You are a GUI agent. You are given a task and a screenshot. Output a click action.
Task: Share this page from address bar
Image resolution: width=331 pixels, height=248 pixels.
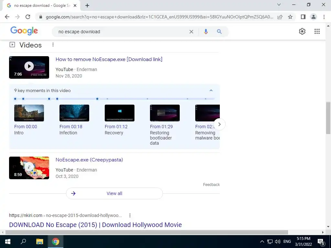click(x=280, y=17)
